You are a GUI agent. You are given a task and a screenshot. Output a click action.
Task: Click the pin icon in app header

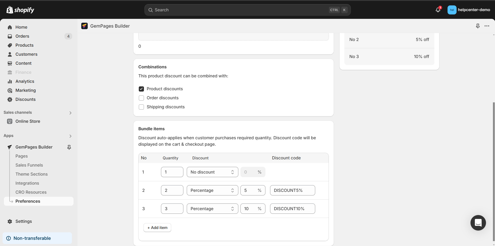pos(478,26)
